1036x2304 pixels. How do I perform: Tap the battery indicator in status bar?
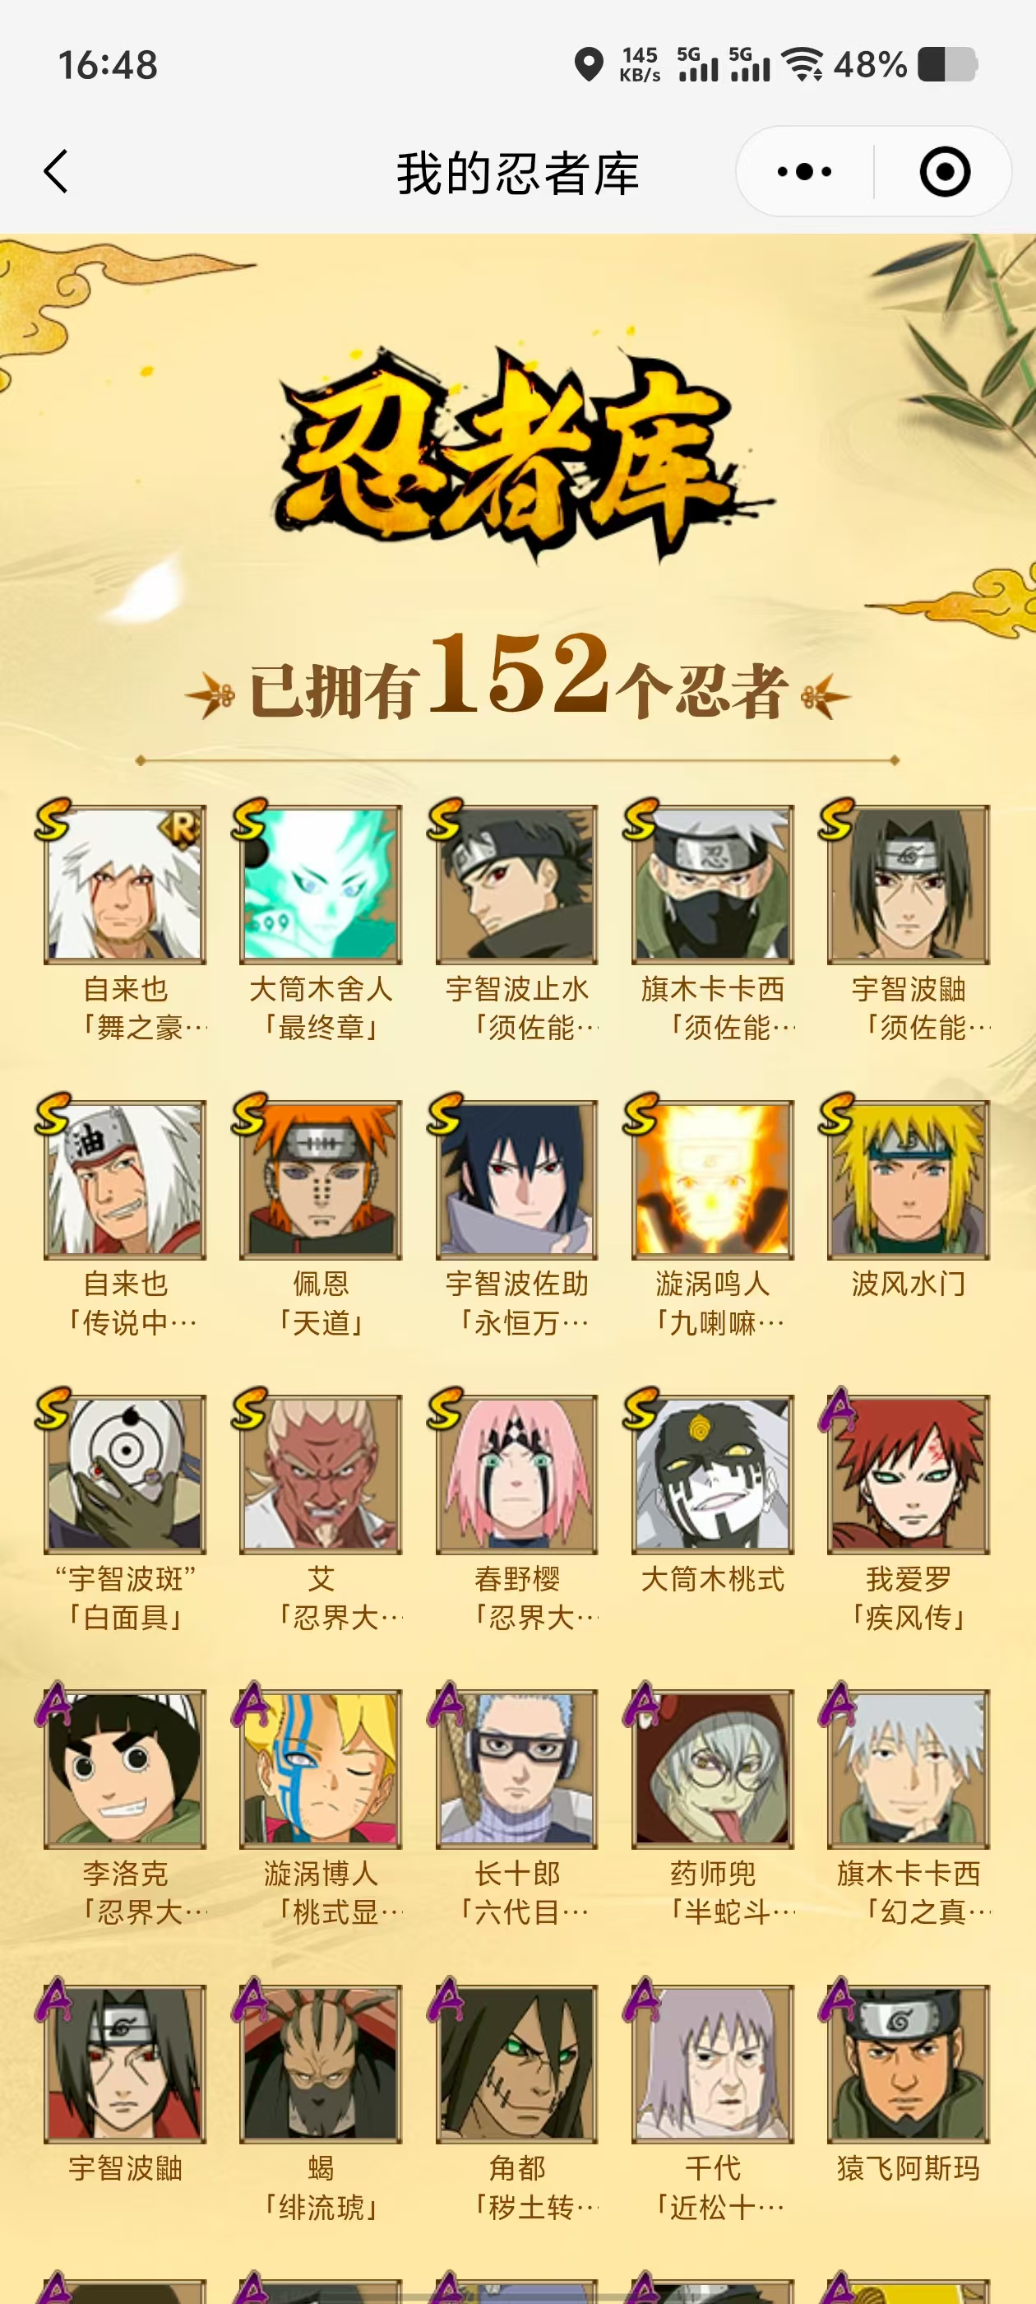pyautogui.click(x=947, y=64)
